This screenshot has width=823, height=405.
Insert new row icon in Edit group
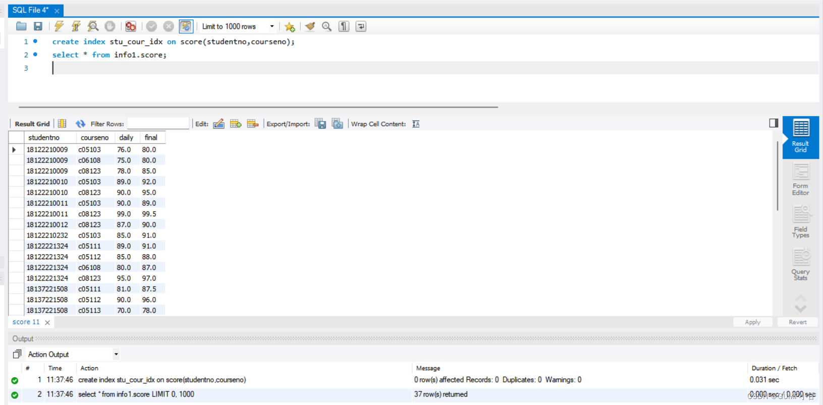point(236,124)
